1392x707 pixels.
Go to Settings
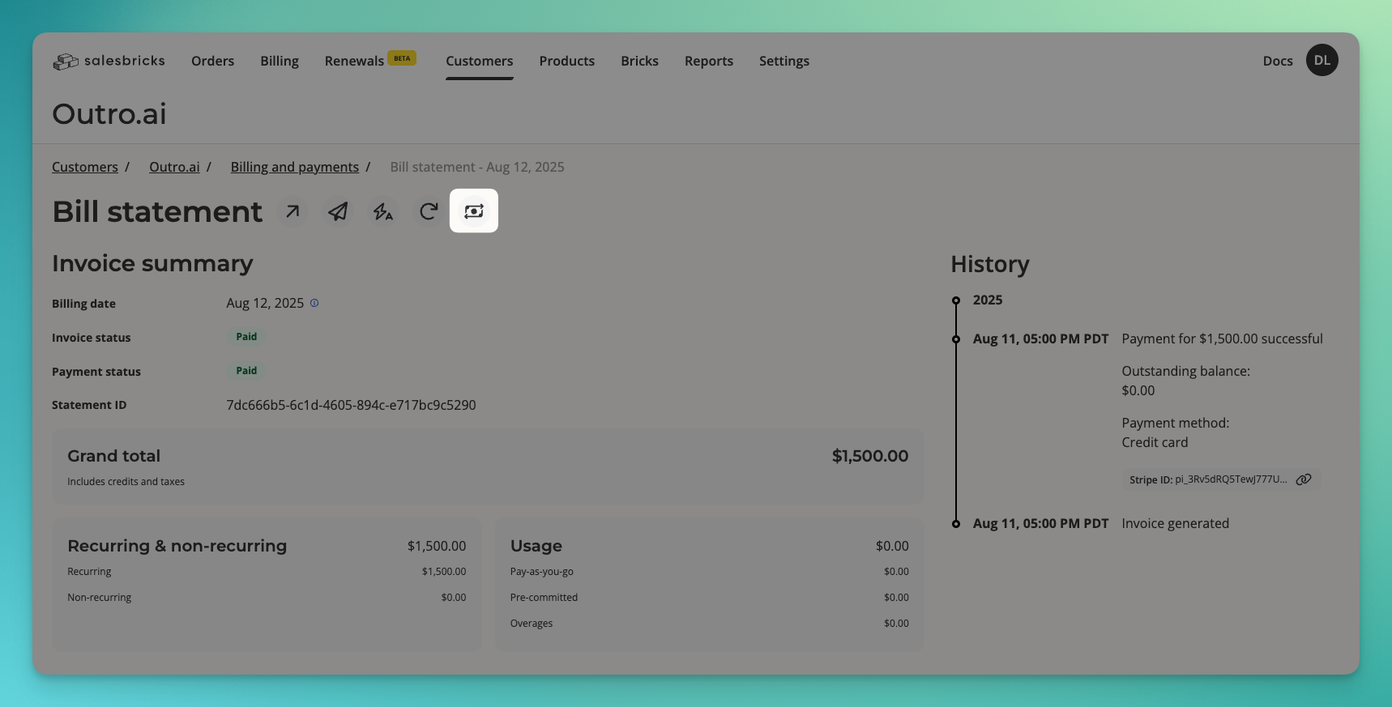coord(784,61)
